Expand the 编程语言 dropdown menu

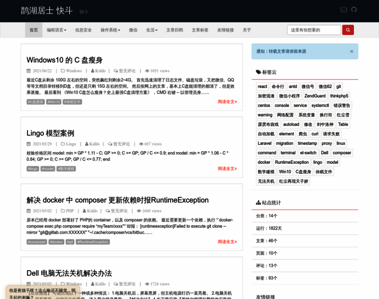56,30
